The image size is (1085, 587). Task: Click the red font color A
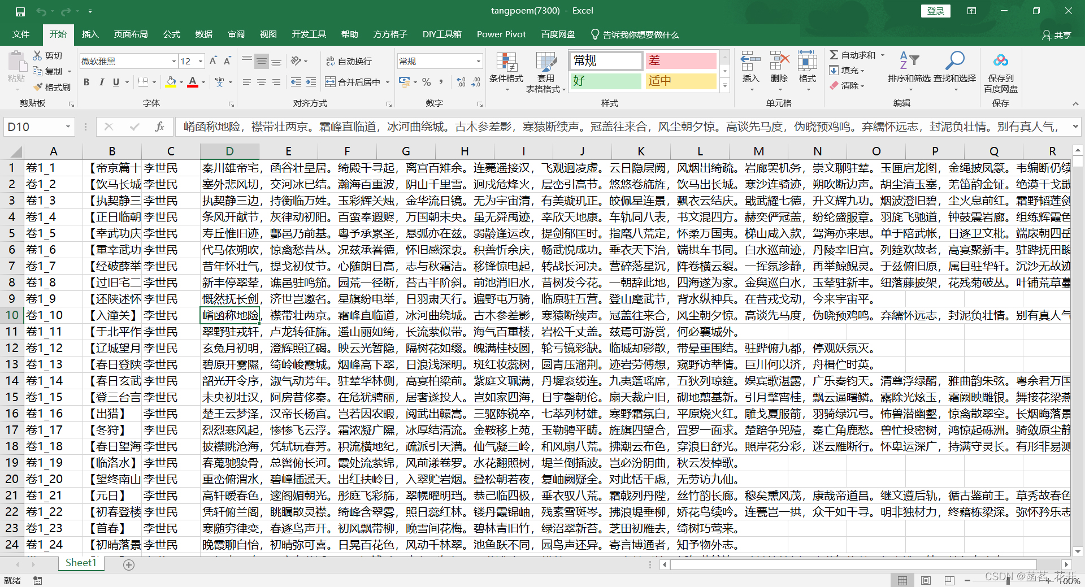point(193,82)
